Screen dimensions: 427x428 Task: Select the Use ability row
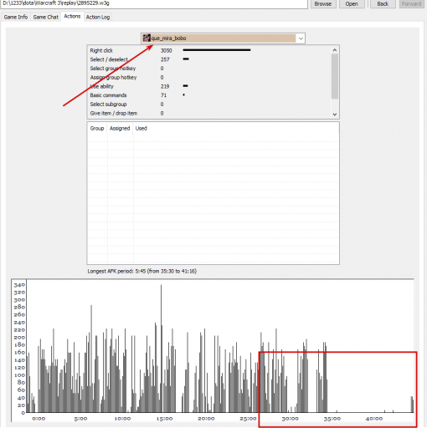coord(209,86)
